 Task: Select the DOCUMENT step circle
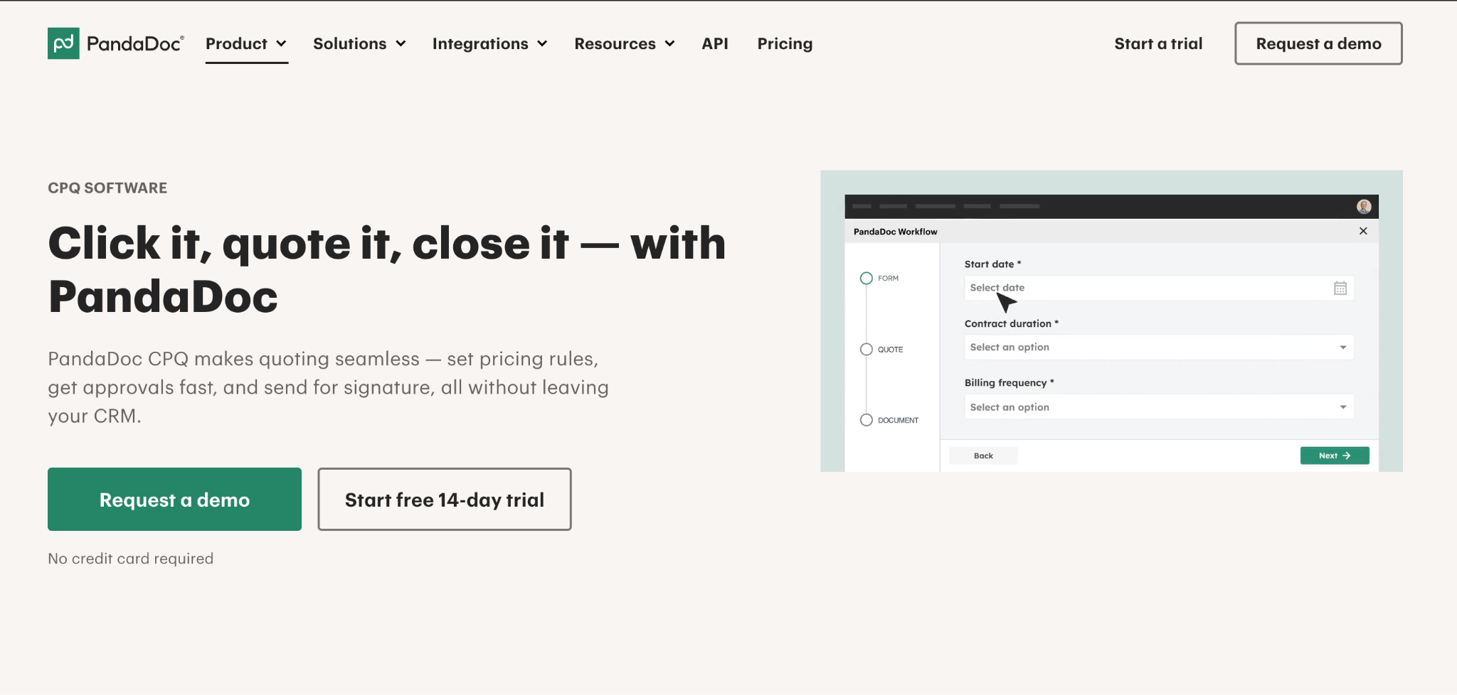pos(866,420)
